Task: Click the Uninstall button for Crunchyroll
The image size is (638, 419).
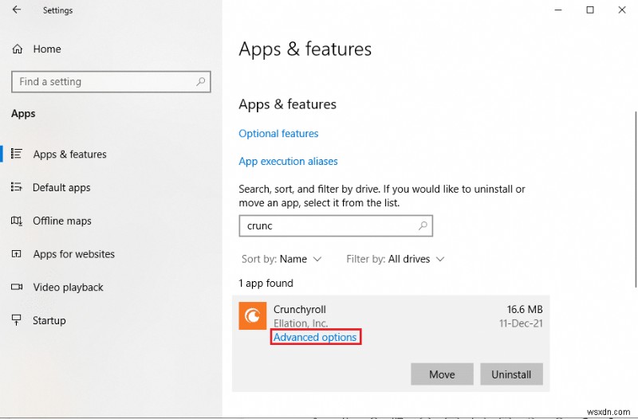Action: pos(511,374)
